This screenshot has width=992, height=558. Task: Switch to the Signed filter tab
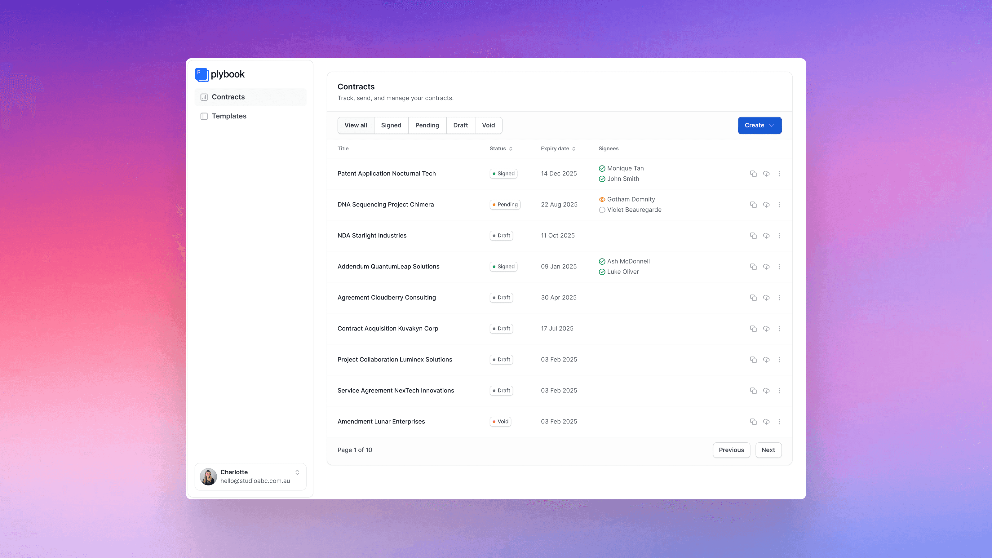(391, 125)
